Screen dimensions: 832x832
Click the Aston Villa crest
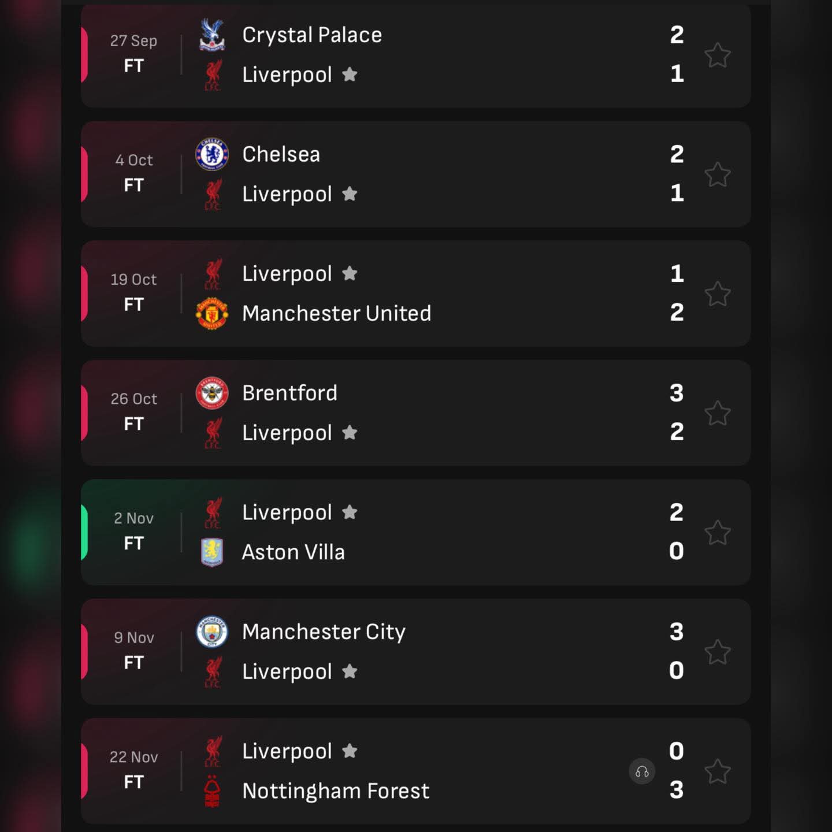pos(212,552)
